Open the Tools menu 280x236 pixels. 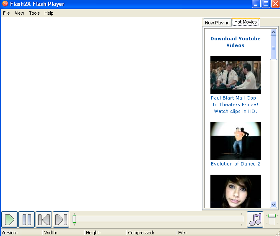tap(34, 13)
